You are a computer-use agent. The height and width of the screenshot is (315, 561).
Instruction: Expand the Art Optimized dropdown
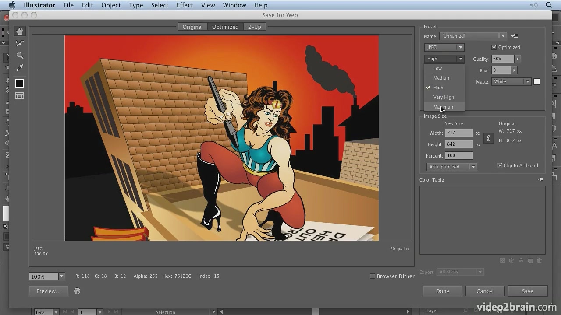click(x=451, y=167)
